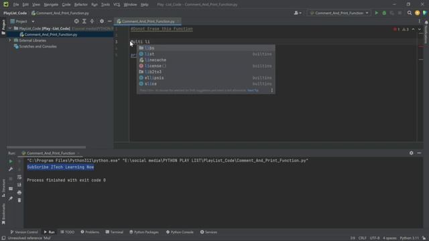
Task: Choose 'libs' from the completion list
Action: (206, 48)
